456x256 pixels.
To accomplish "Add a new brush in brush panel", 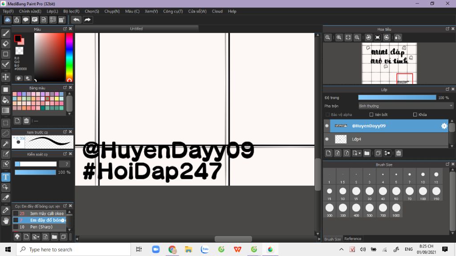I will click(26, 237).
